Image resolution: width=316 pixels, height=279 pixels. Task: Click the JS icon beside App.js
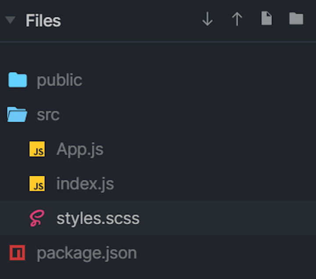tap(37, 150)
